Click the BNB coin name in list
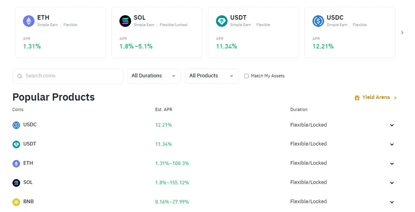This screenshot has width=415, height=212. [x=28, y=202]
